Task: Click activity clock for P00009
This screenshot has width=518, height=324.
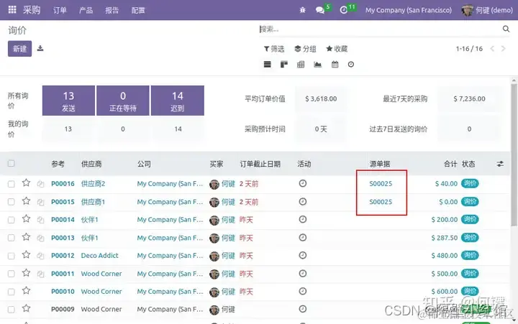Action: pyautogui.click(x=303, y=309)
